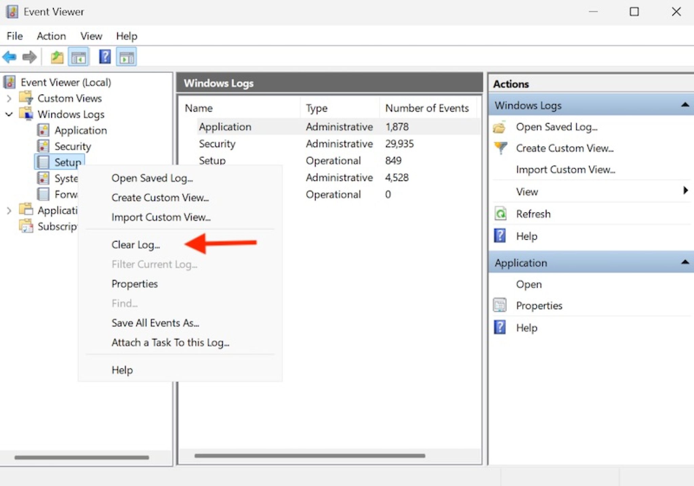Click the Forward arrow toolbar icon
The image size is (694, 486).
coord(29,57)
